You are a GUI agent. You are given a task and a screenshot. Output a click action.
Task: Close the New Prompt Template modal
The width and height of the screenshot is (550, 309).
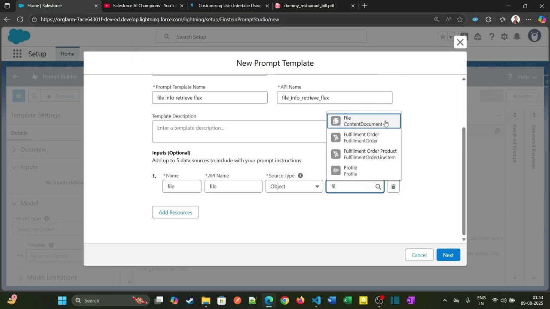(x=460, y=42)
